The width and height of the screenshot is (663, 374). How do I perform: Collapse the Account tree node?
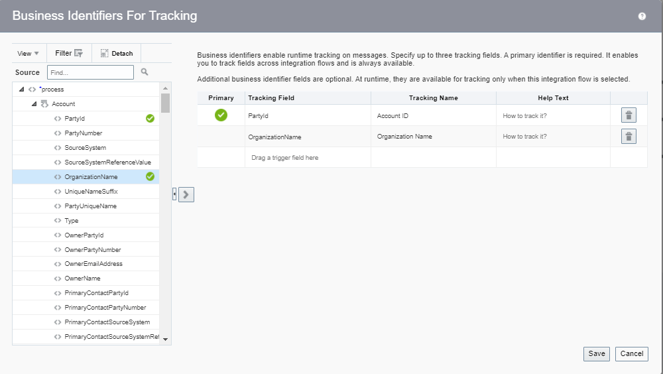tap(34, 104)
